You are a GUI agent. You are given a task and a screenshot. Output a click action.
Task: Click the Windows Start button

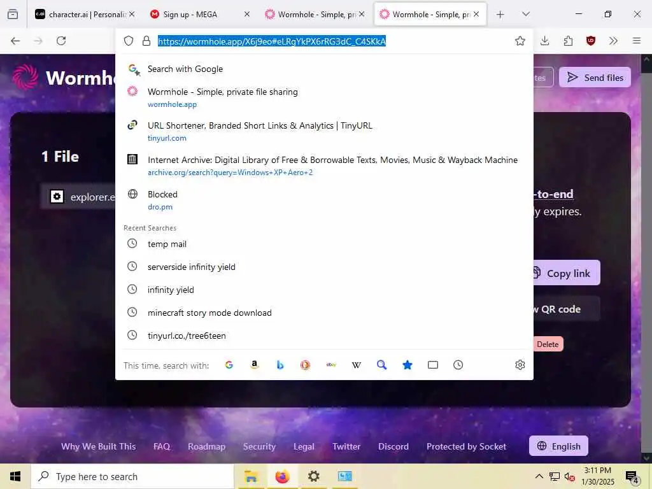coord(15,476)
